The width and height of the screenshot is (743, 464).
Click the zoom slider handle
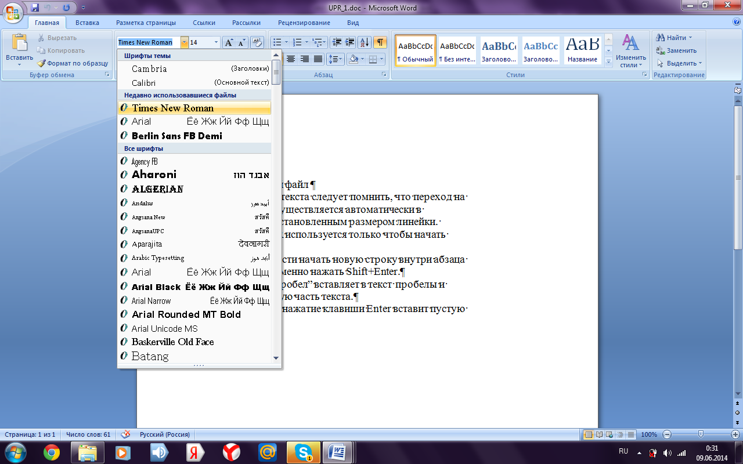[701, 434]
